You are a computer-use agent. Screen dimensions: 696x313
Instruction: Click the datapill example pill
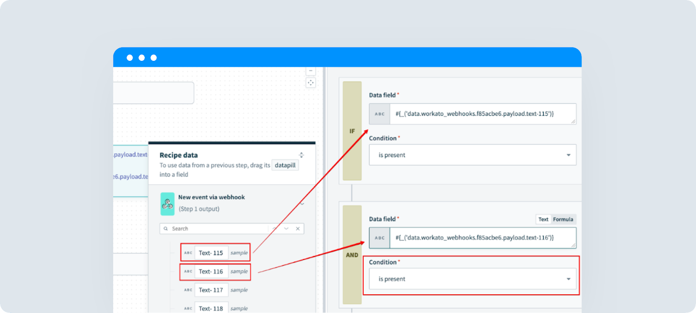click(x=285, y=165)
